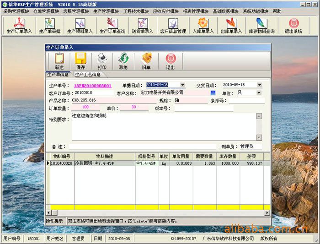The width and height of the screenshot is (320, 244).
Task: Open 采购管理模块 menu
Action: (x=16, y=11)
